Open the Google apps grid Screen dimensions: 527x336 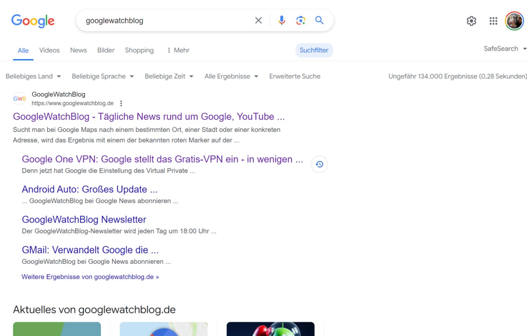pyautogui.click(x=493, y=21)
